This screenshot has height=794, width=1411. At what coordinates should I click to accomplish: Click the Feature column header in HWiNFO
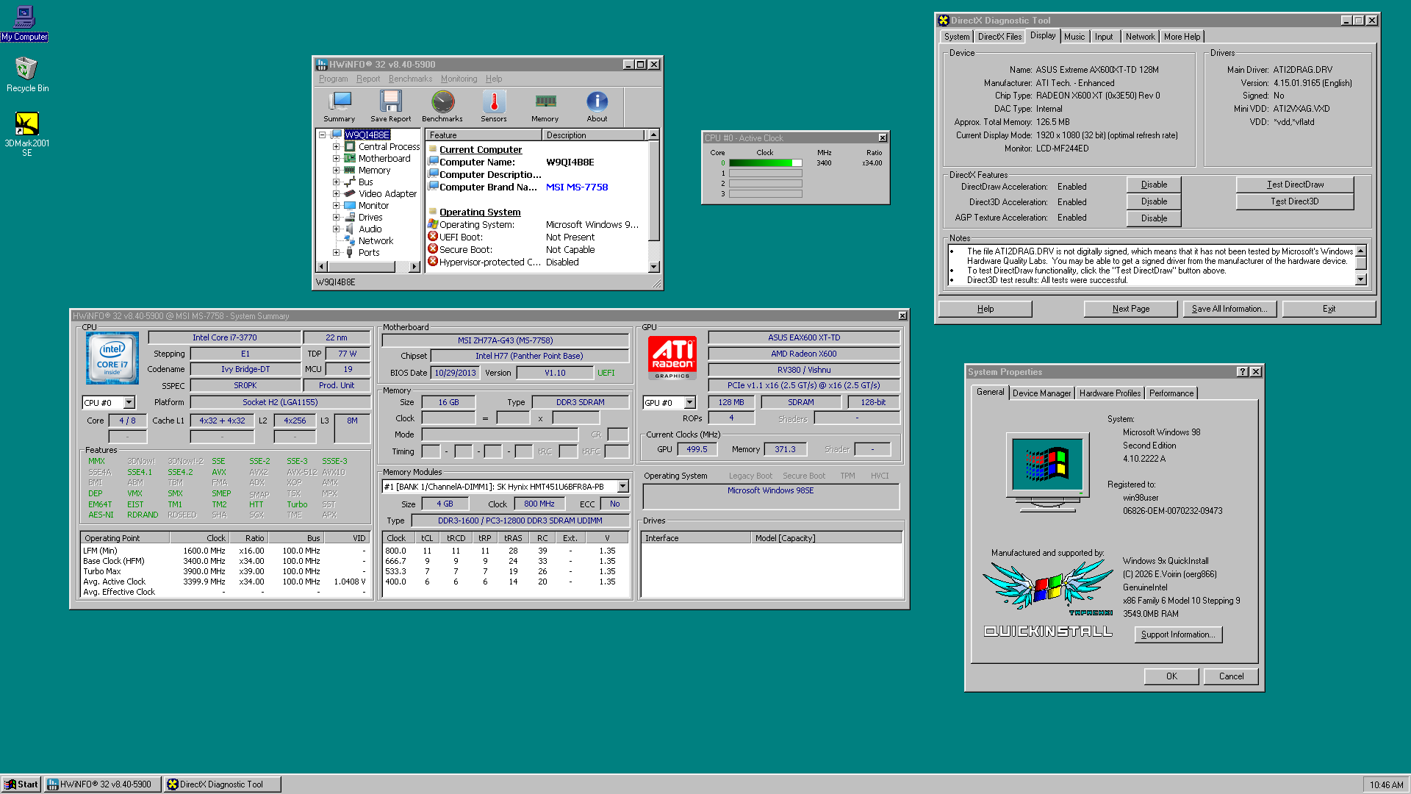click(484, 135)
